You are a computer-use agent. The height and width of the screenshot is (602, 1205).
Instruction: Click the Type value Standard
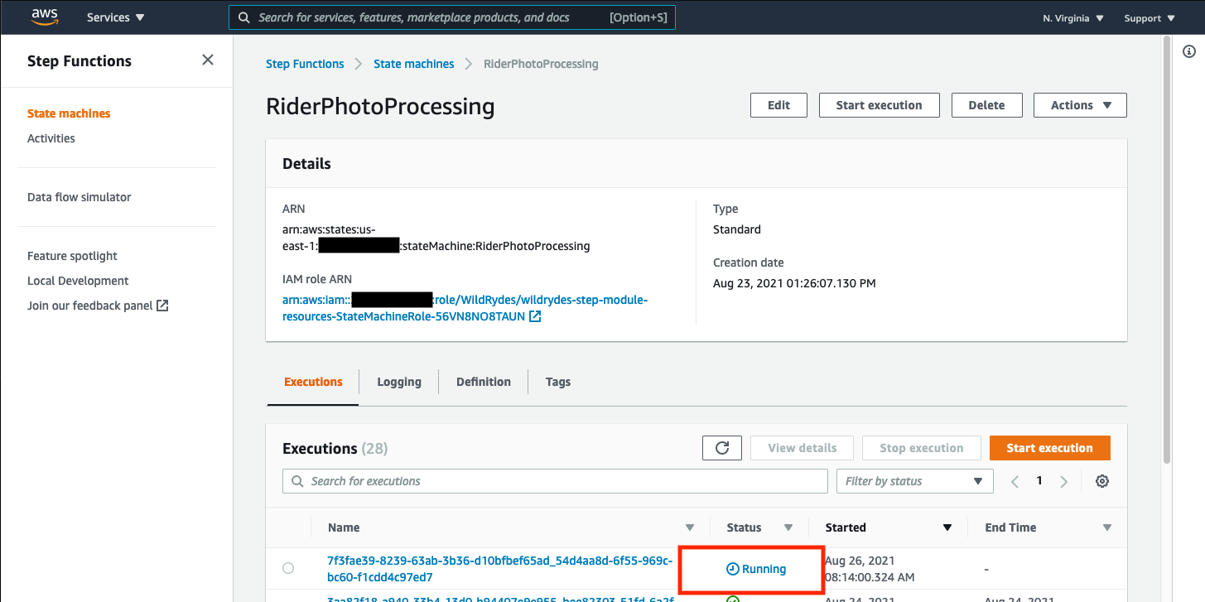(x=736, y=229)
